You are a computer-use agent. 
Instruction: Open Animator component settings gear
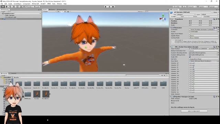[219, 28]
